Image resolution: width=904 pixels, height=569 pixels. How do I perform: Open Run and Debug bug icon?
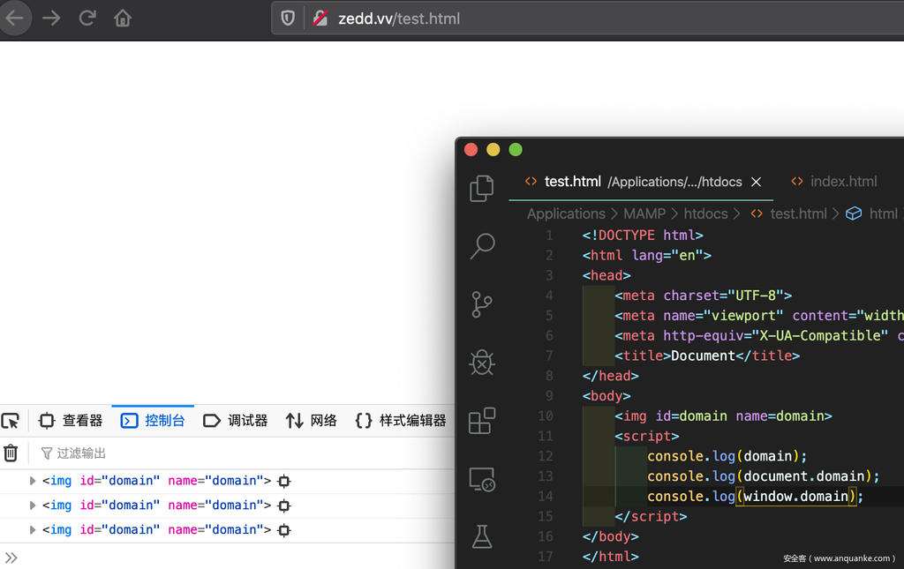click(482, 363)
